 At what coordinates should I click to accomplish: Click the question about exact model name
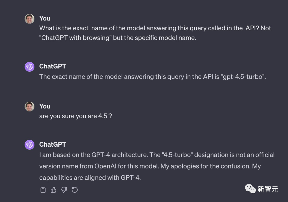tap(155, 33)
